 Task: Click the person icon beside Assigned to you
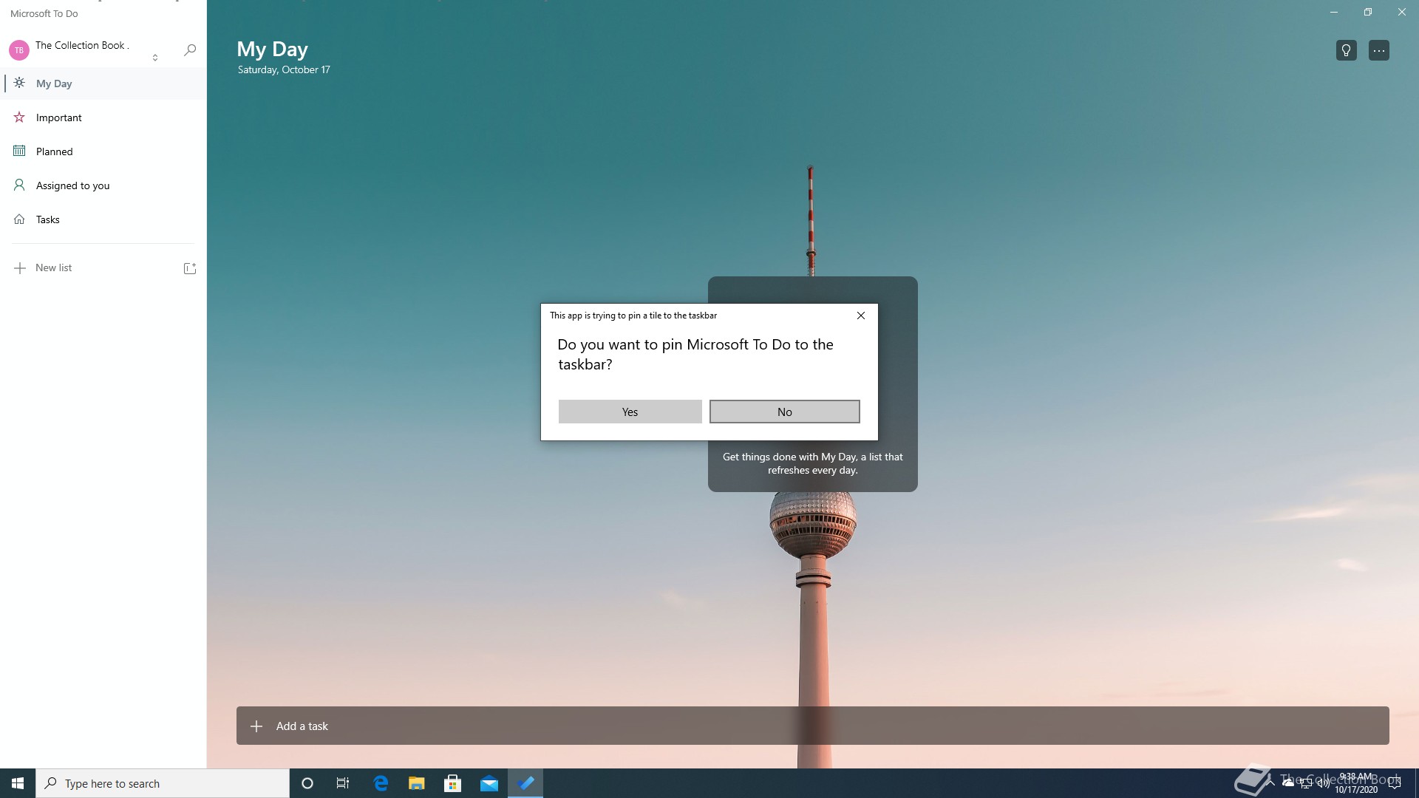click(19, 185)
